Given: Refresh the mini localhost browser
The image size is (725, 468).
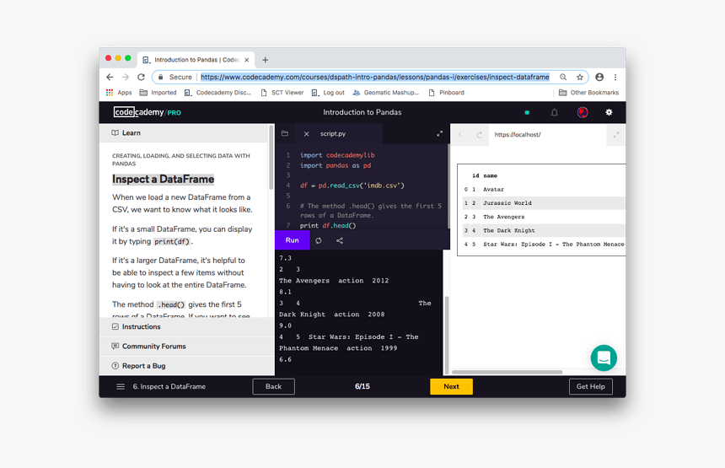Looking at the screenshot, I should pyautogui.click(x=479, y=135).
